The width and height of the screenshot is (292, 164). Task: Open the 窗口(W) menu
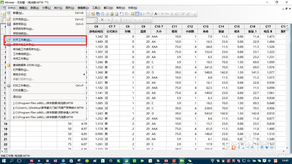point(108,8)
